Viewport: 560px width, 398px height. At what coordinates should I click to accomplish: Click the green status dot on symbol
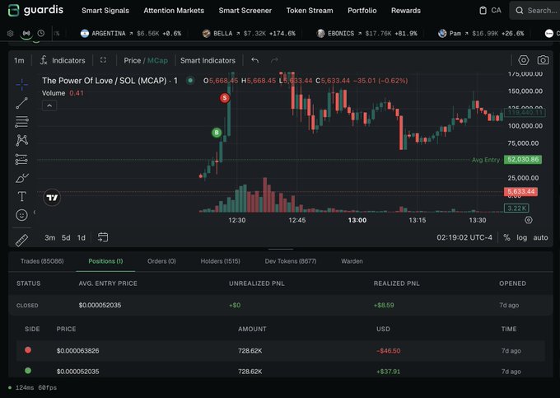tap(190, 81)
